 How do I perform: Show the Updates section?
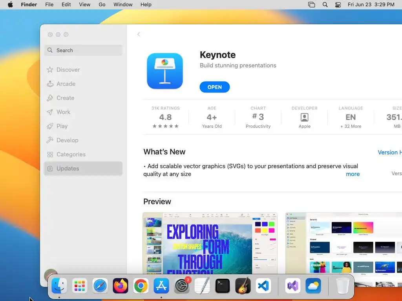point(83,169)
